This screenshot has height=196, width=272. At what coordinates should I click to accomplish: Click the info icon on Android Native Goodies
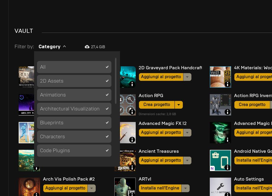(227, 167)
